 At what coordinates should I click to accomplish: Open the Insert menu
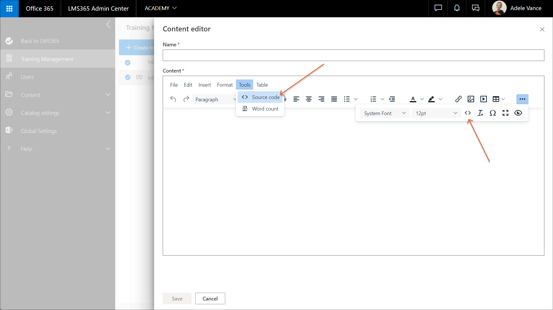click(204, 85)
